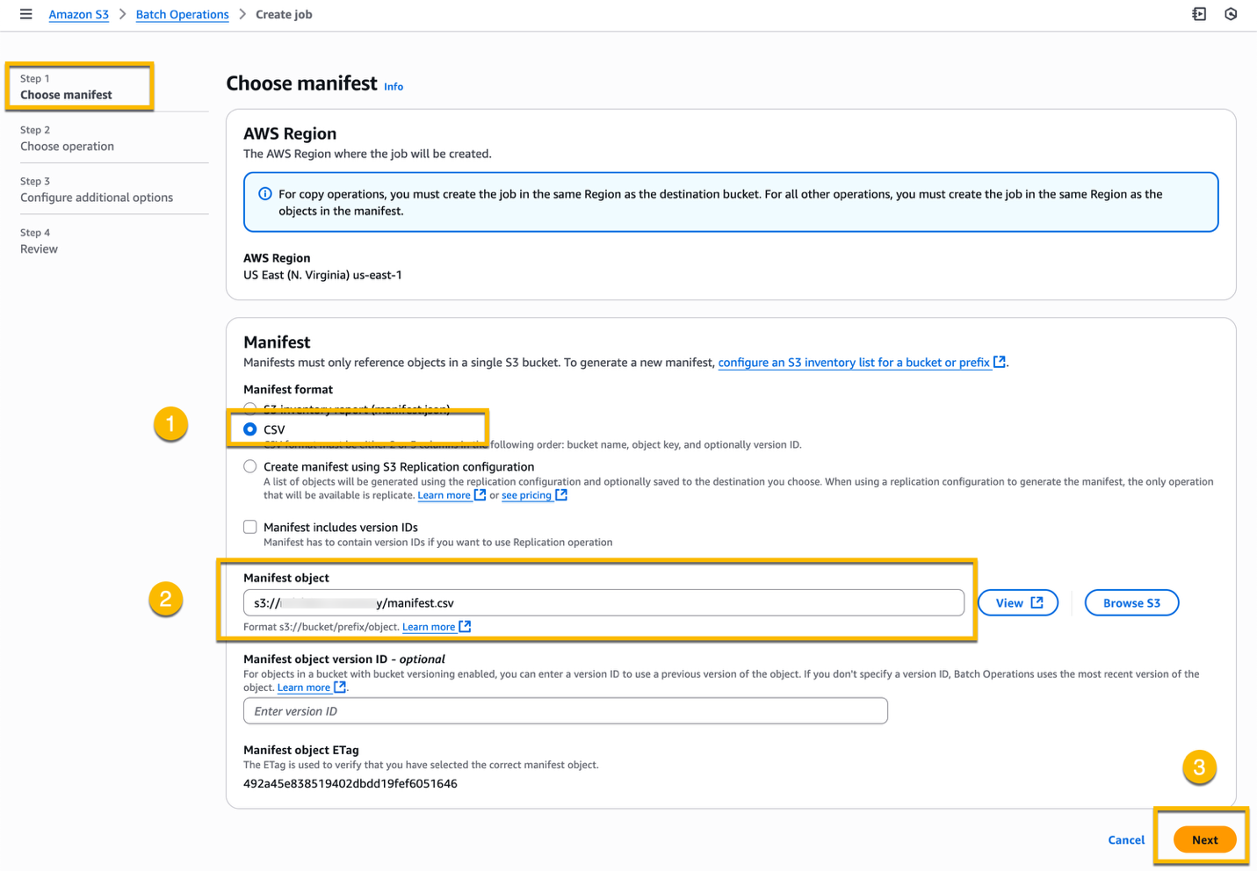Click Cancel to abandon job creation
The width and height of the screenshot is (1257, 871).
[x=1125, y=839]
